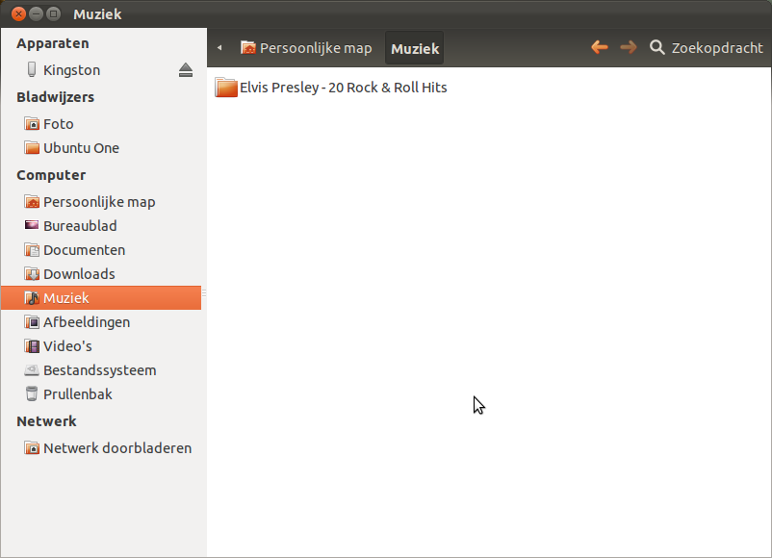Select Documenten in the sidebar
772x558 pixels.
pos(84,250)
